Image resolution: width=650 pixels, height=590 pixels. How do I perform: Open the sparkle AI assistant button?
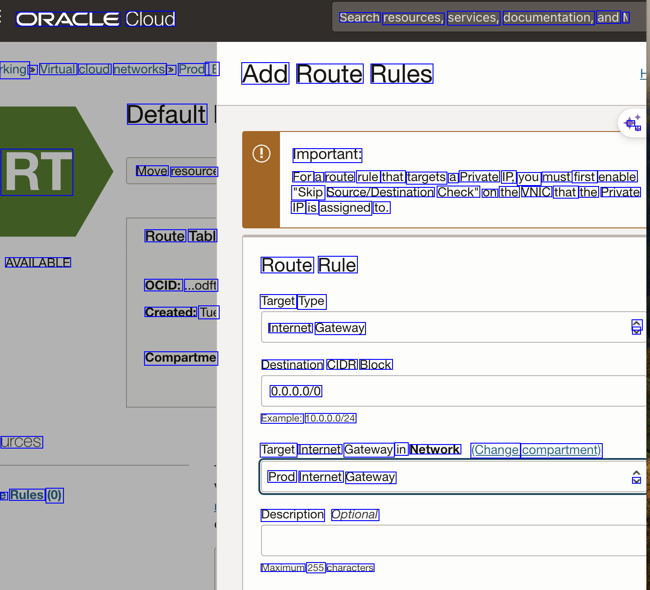tap(632, 123)
